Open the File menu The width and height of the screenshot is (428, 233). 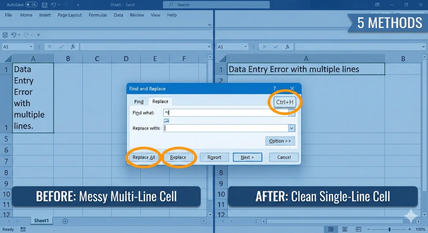(8, 15)
